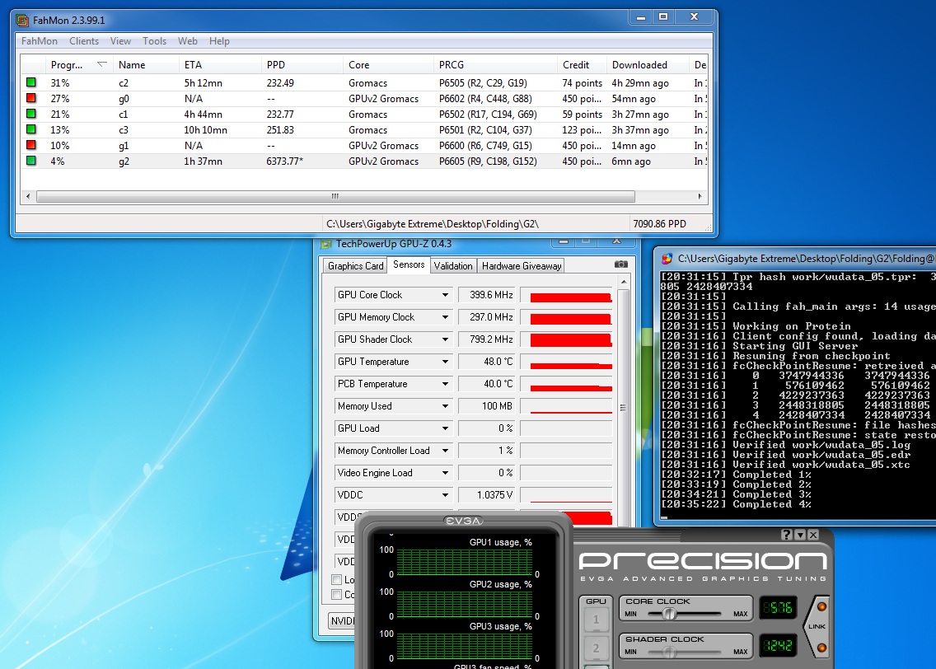Expand GPU Core Clock sensor dropdown
This screenshot has height=669, width=936.
click(445, 295)
